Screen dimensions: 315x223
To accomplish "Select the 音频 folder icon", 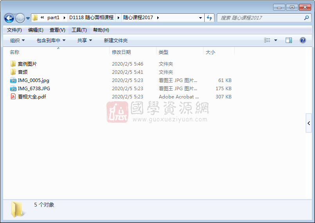I will pos(13,72).
